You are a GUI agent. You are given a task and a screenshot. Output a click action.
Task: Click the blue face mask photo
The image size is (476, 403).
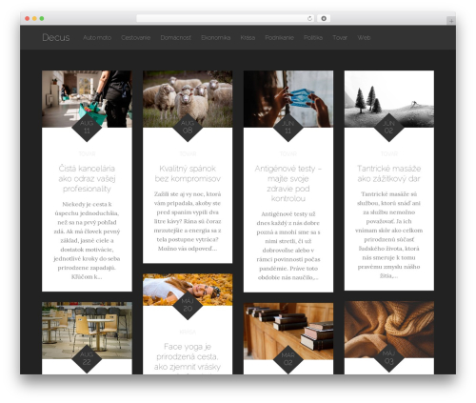click(288, 98)
